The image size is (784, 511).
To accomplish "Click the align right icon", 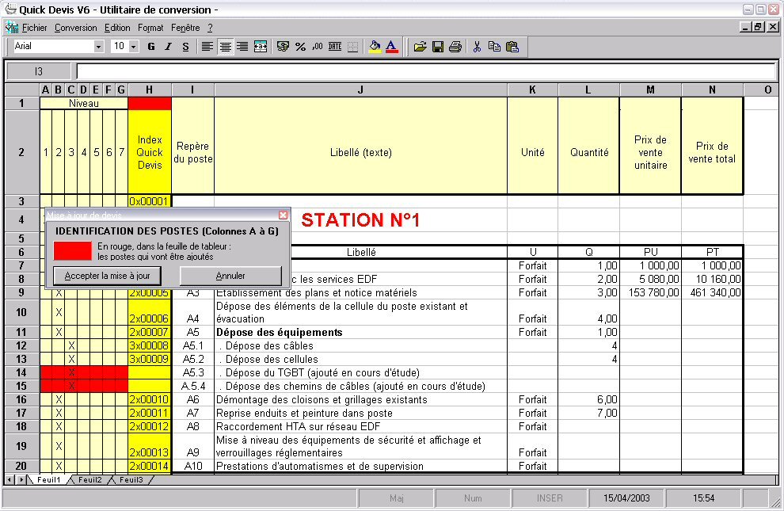I will point(242,47).
